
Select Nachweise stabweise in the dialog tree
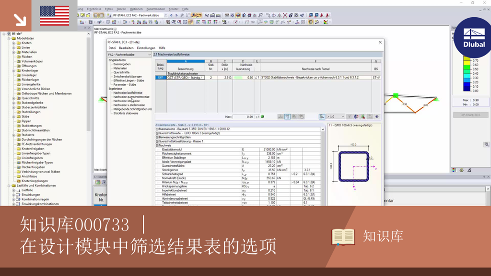click(127, 101)
